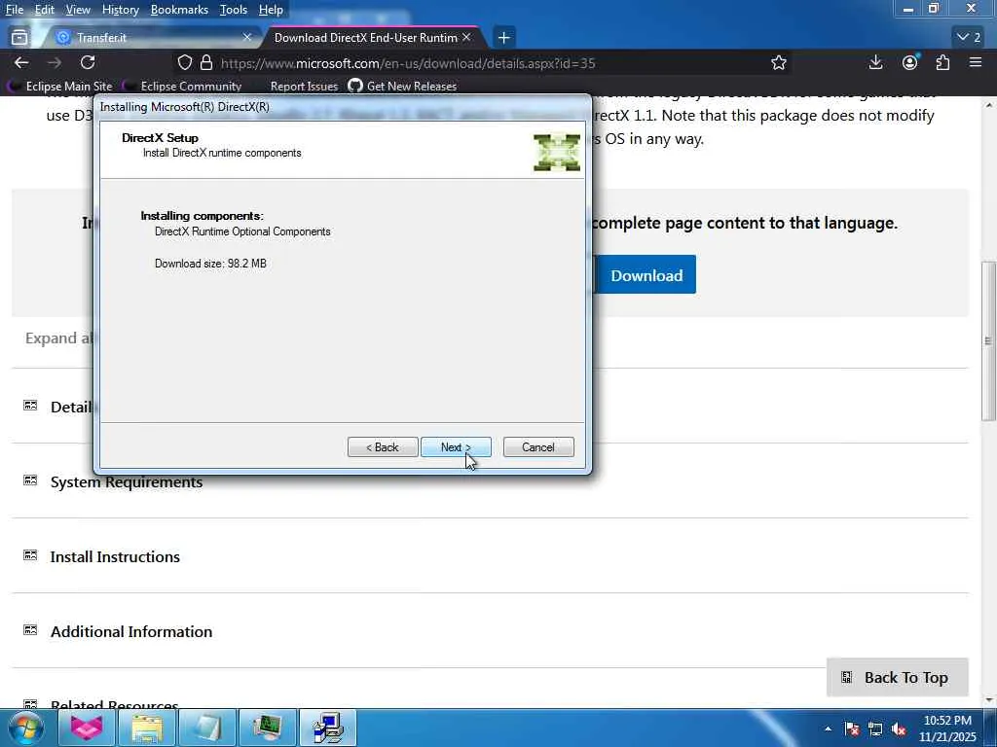Screen dimensions: 997x747
Task: Open the extensions puzzle icon
Action: click(x=942, y=62)
